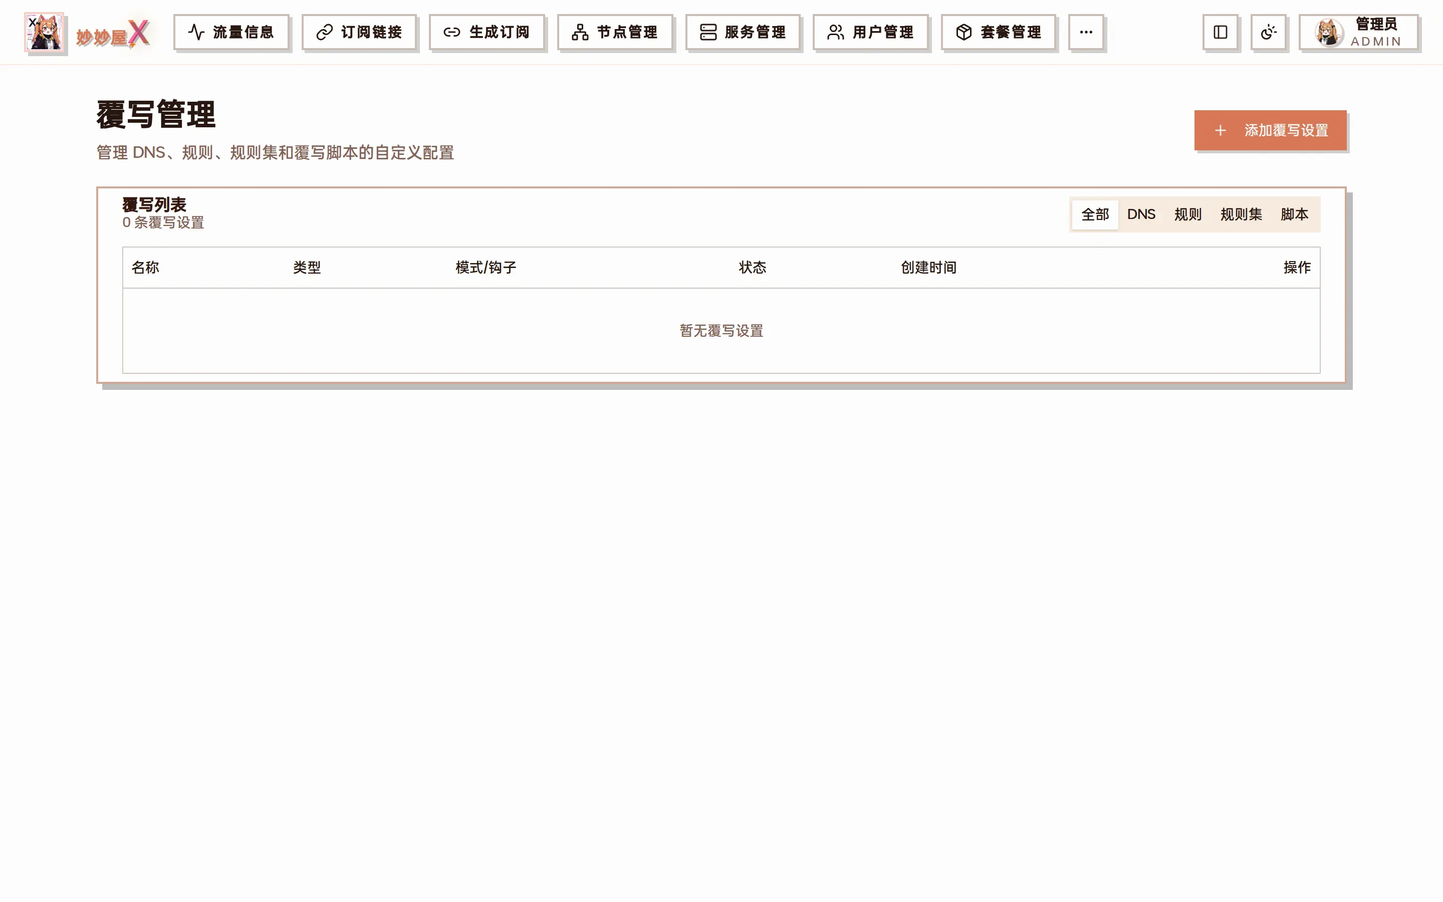Viewport: 1443px width, 902px height.
Task: Open the 管理员 ADMIN account menu
Action: tap(1358, 32)
